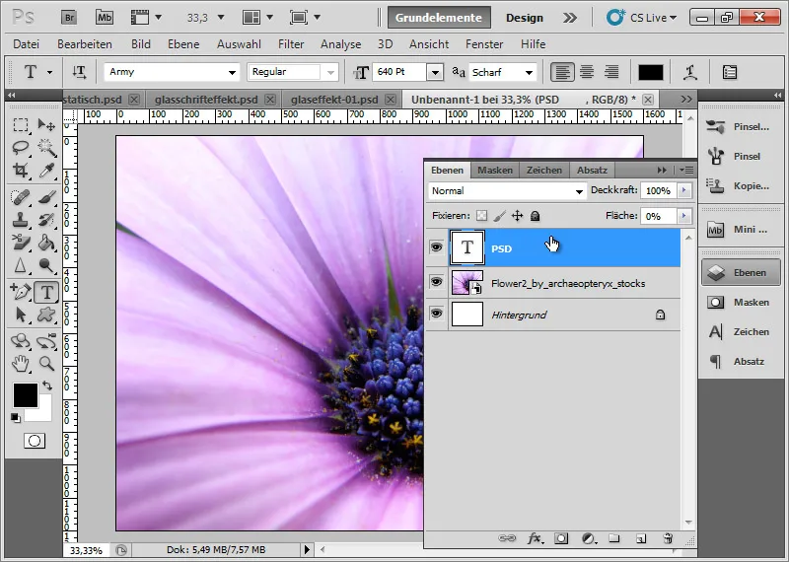This screenshot has height=562, width=789.
Task: Open the Fläche fill slider arrow
Action: click(x=683, y=216)
